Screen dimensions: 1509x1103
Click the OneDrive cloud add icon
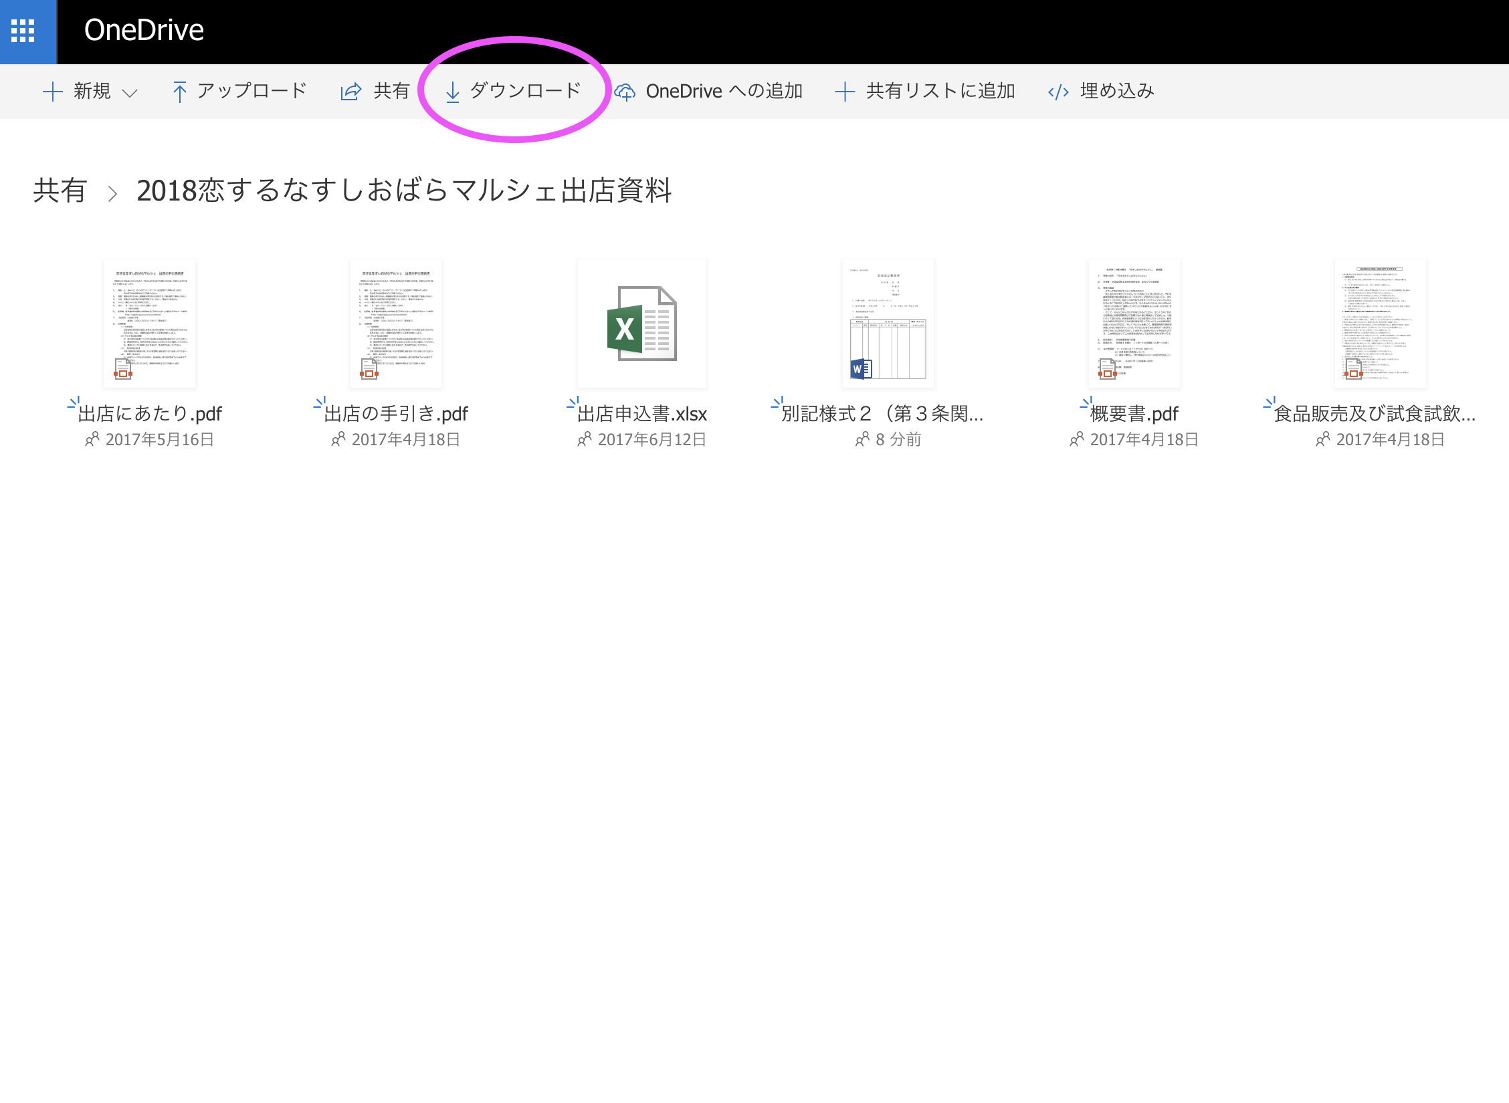coord(625,92)
